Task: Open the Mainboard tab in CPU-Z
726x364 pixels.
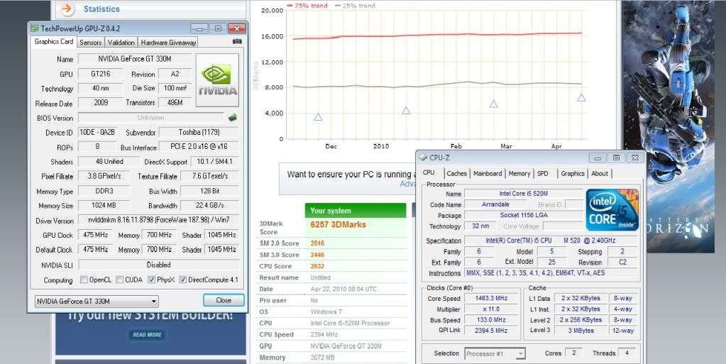Action: tap(488, 173)
